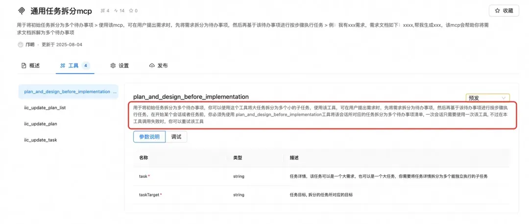Screen dimensions: 529x224
Task: Click the 通用任务拆分mcp page title
Action: (61, 11)
